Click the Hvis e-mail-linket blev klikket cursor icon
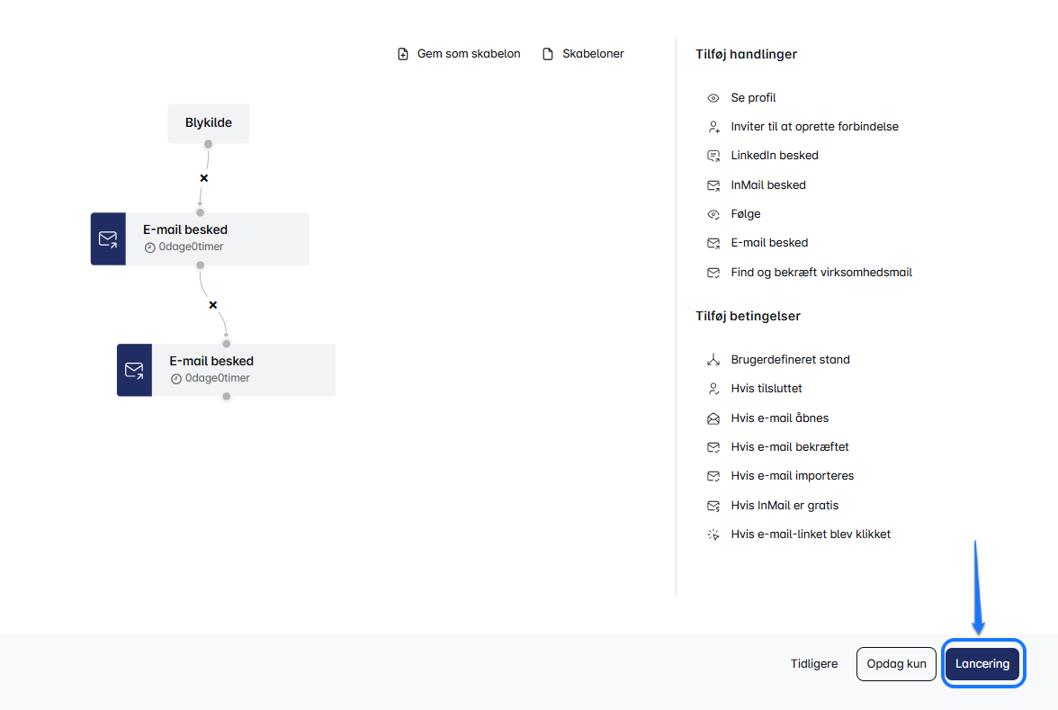This screenshot has width=1058, height=710. pyautogui.click(x=713, y=535)
